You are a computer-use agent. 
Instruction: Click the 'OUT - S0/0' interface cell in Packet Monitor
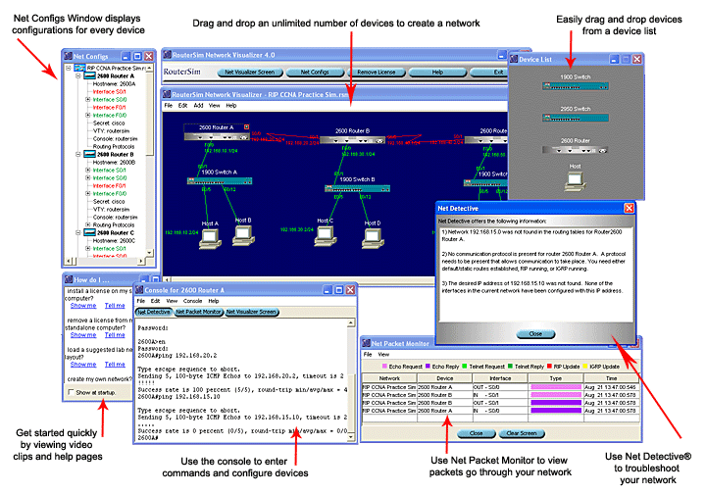(x=500, y=387)
